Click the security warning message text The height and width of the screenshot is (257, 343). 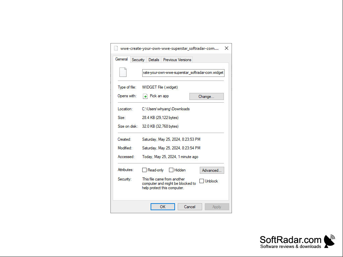point(169,183)
